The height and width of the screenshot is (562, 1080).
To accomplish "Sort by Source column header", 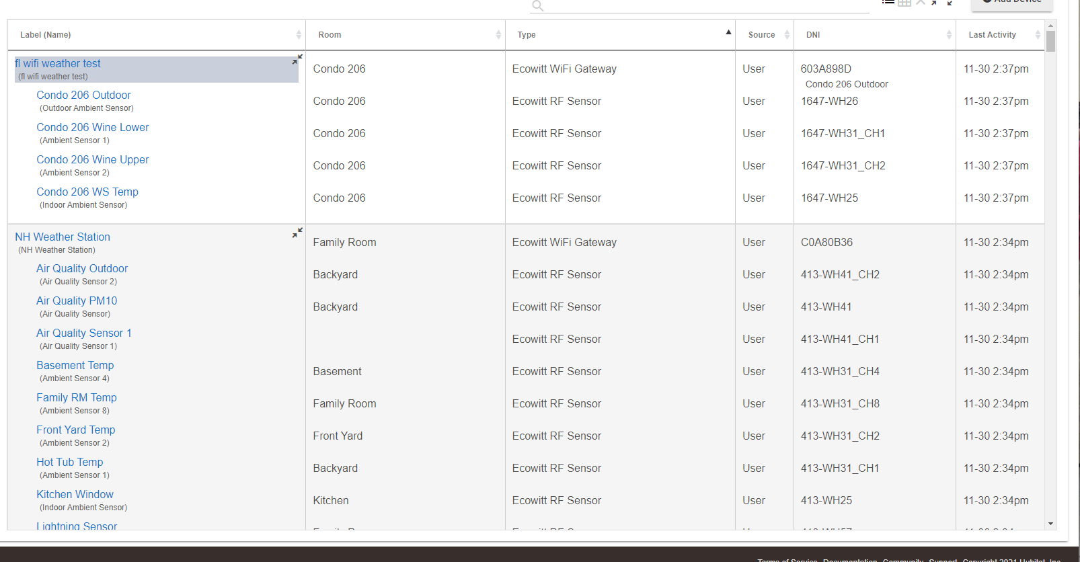I will coord(761,35).
